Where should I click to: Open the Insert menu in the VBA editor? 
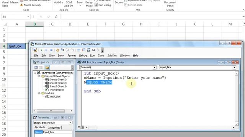(61, 56)
